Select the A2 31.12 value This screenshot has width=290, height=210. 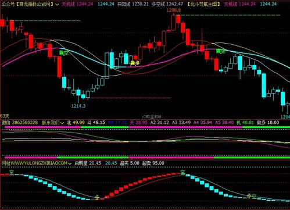tap(159, 123)
